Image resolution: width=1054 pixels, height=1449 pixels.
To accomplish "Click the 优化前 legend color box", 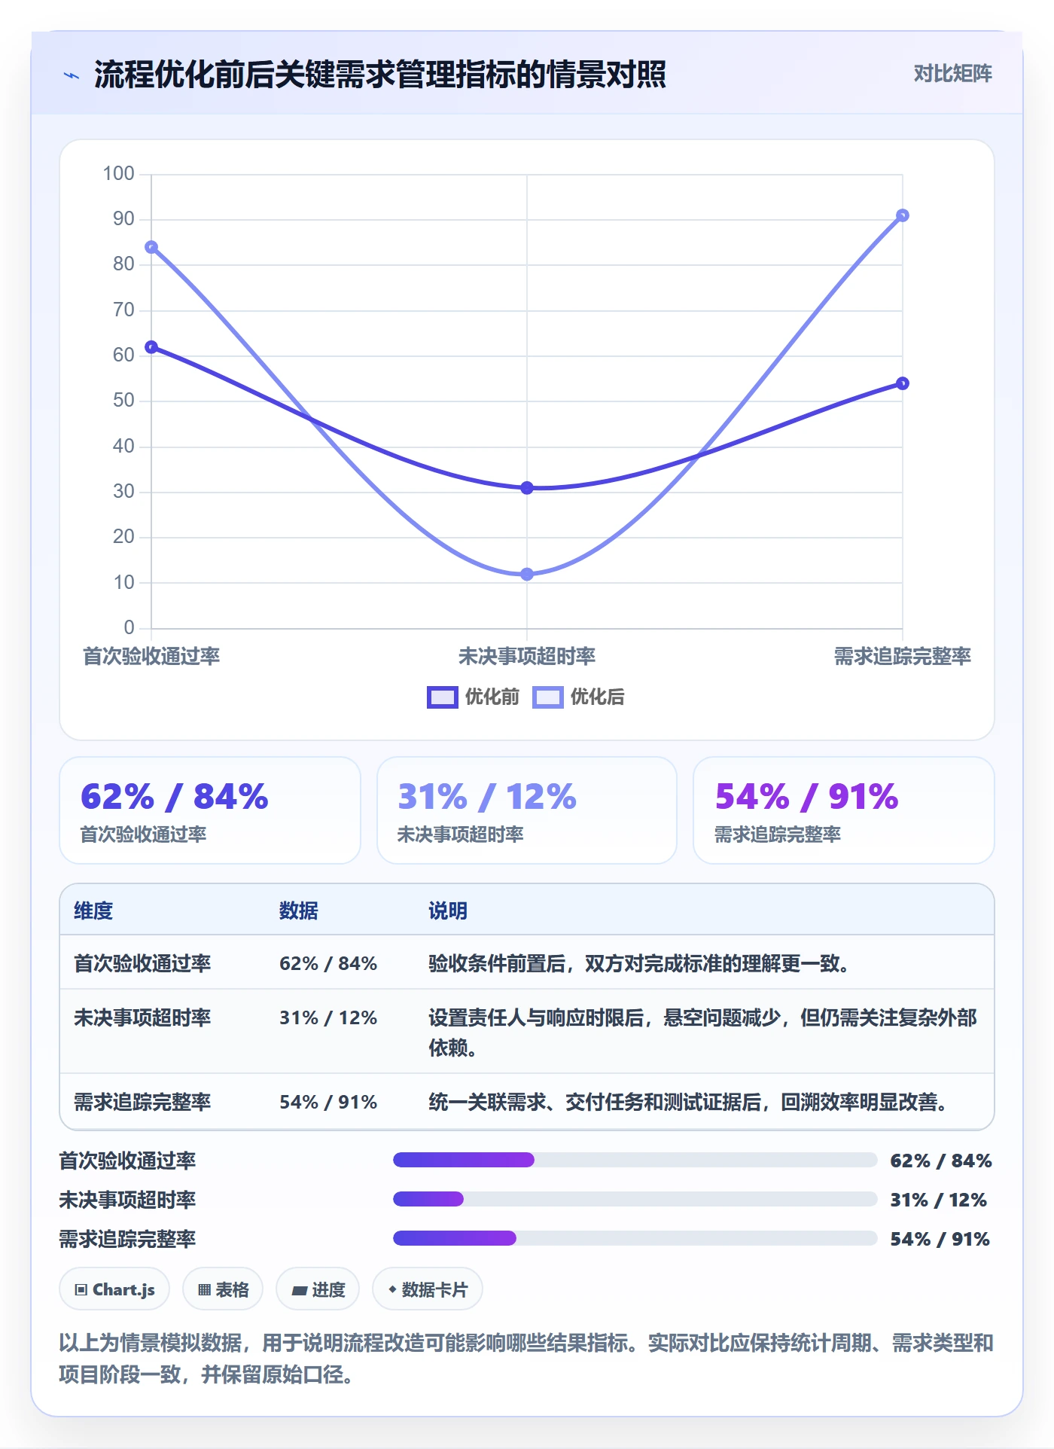I will tap(442, 697).
